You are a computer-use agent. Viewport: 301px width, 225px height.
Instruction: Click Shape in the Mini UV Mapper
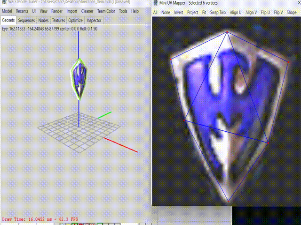(292, 13)
